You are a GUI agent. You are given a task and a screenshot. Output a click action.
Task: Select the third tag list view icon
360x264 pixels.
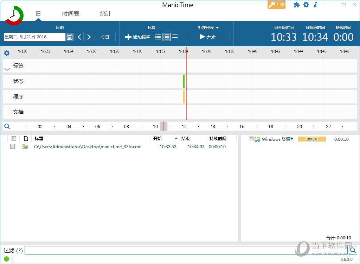click(x=175, y=37)
